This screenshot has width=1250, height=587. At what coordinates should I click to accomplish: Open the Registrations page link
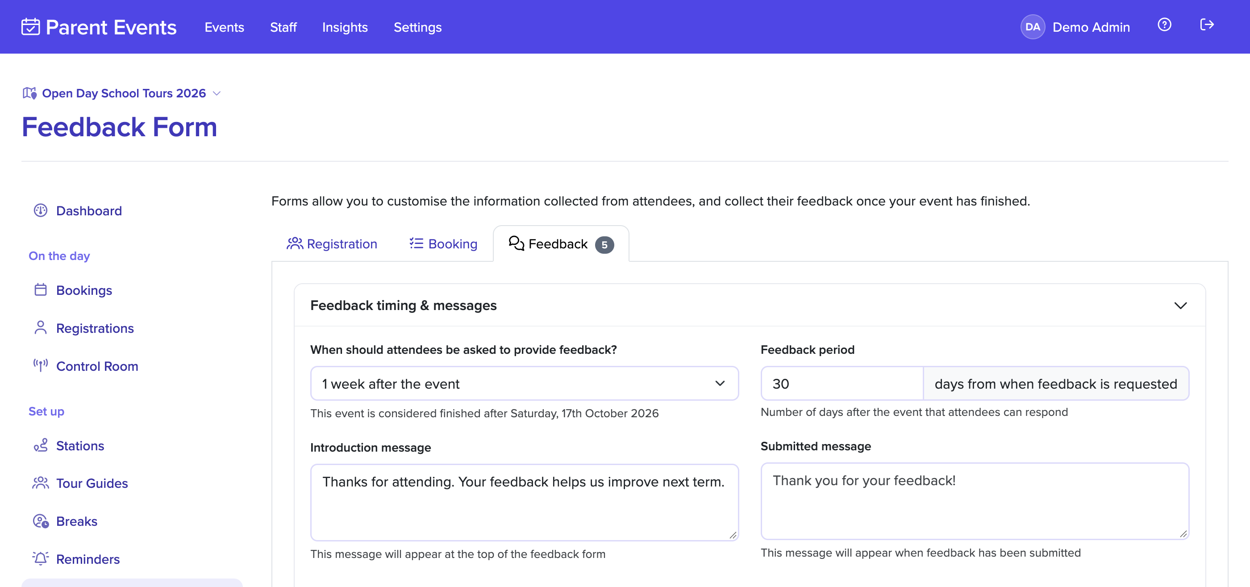coord(95,328)
